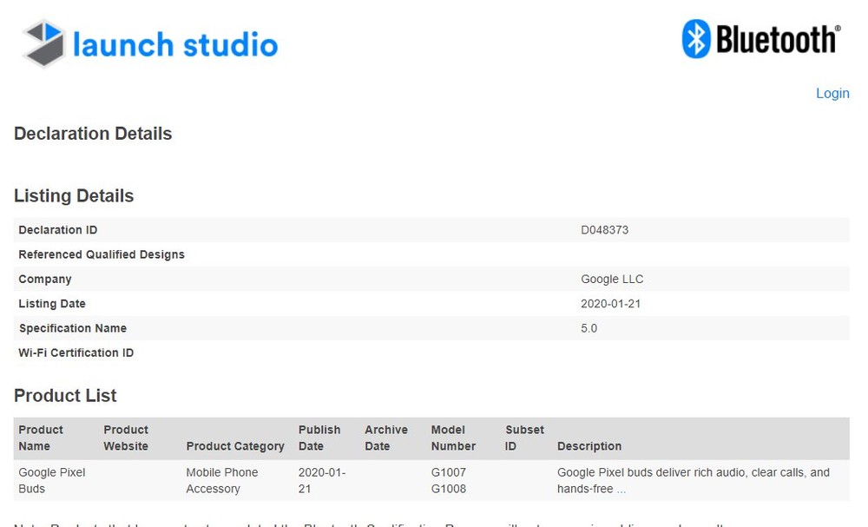Viewport: 868px width, 527px height.
Task: Click the Subset ID column header
Action: [524, 438]
